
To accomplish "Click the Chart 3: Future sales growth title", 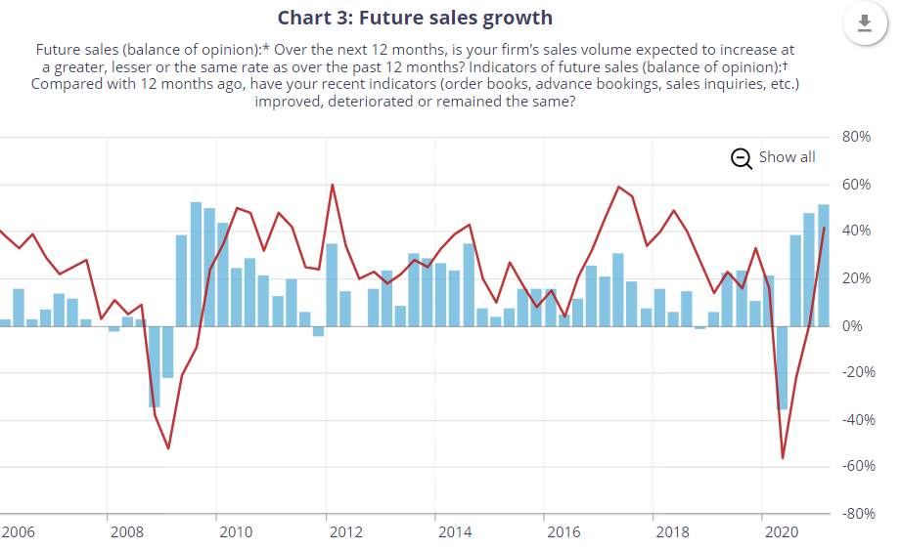I will pyautogui.click(x=415, y=18).
